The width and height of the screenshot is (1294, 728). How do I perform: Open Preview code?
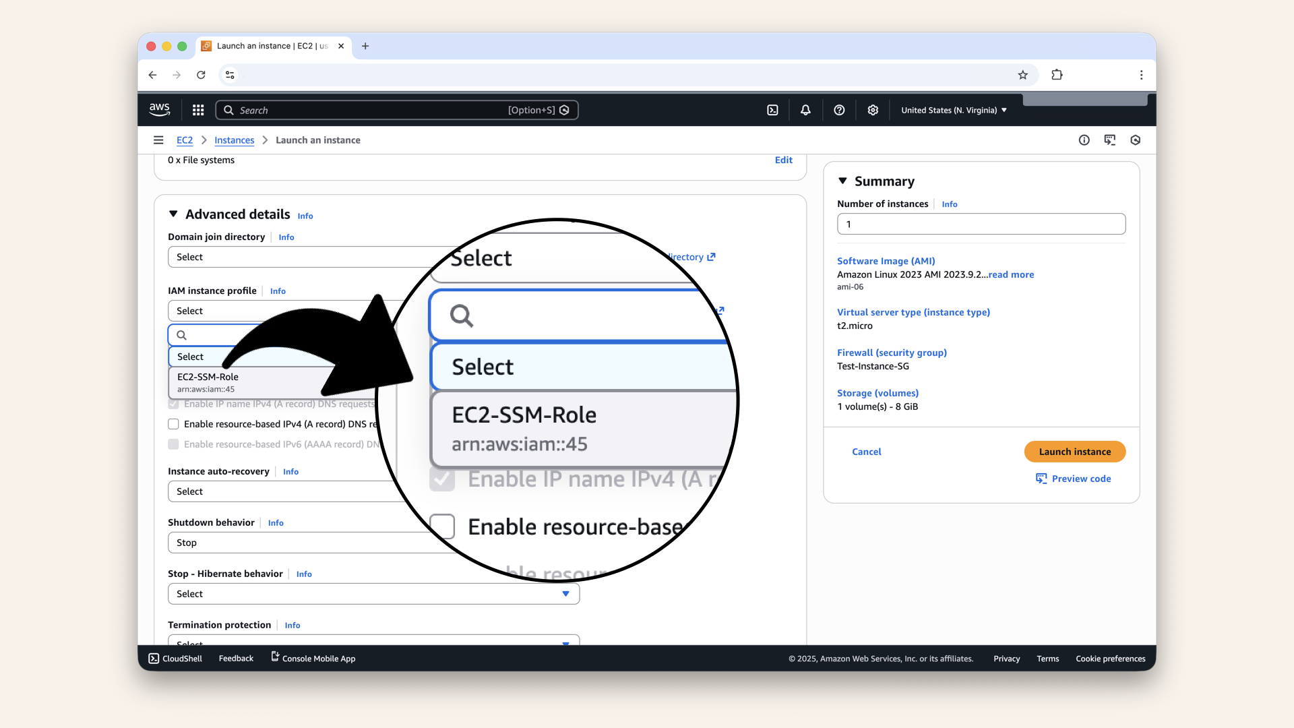pos(1080,479)
